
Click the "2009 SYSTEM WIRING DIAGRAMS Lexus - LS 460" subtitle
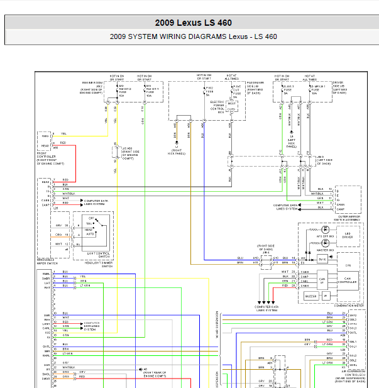193,36
